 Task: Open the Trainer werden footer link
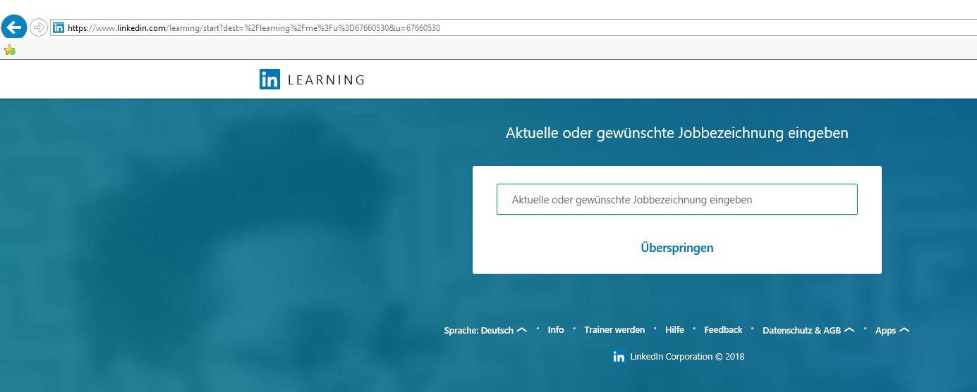[614, 329]
